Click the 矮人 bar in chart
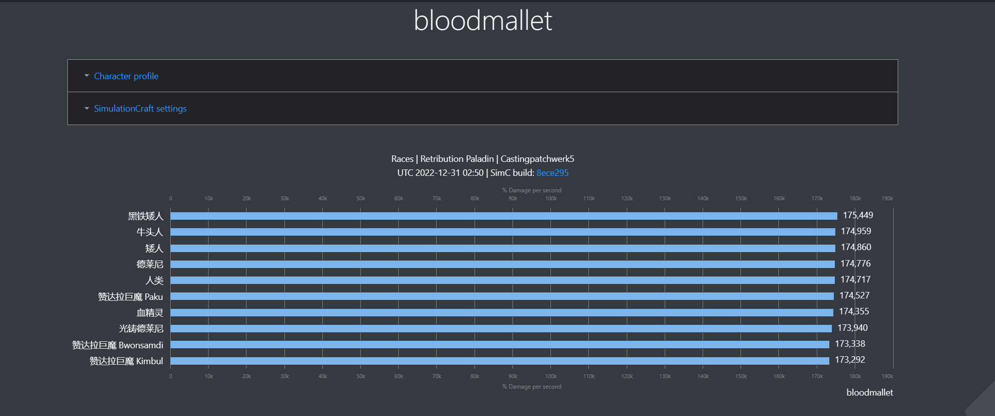This screenshot has height=416, width=995. 502,248
